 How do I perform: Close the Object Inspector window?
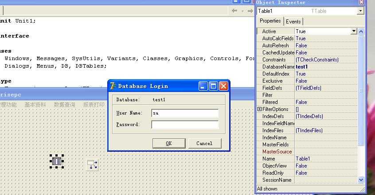click(361, 2)
